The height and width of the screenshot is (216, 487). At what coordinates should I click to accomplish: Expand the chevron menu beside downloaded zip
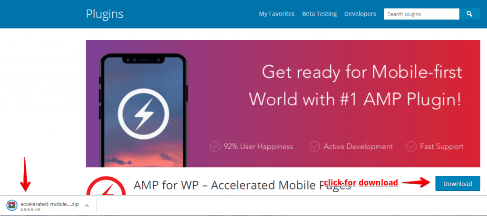(x=88, y=205)
